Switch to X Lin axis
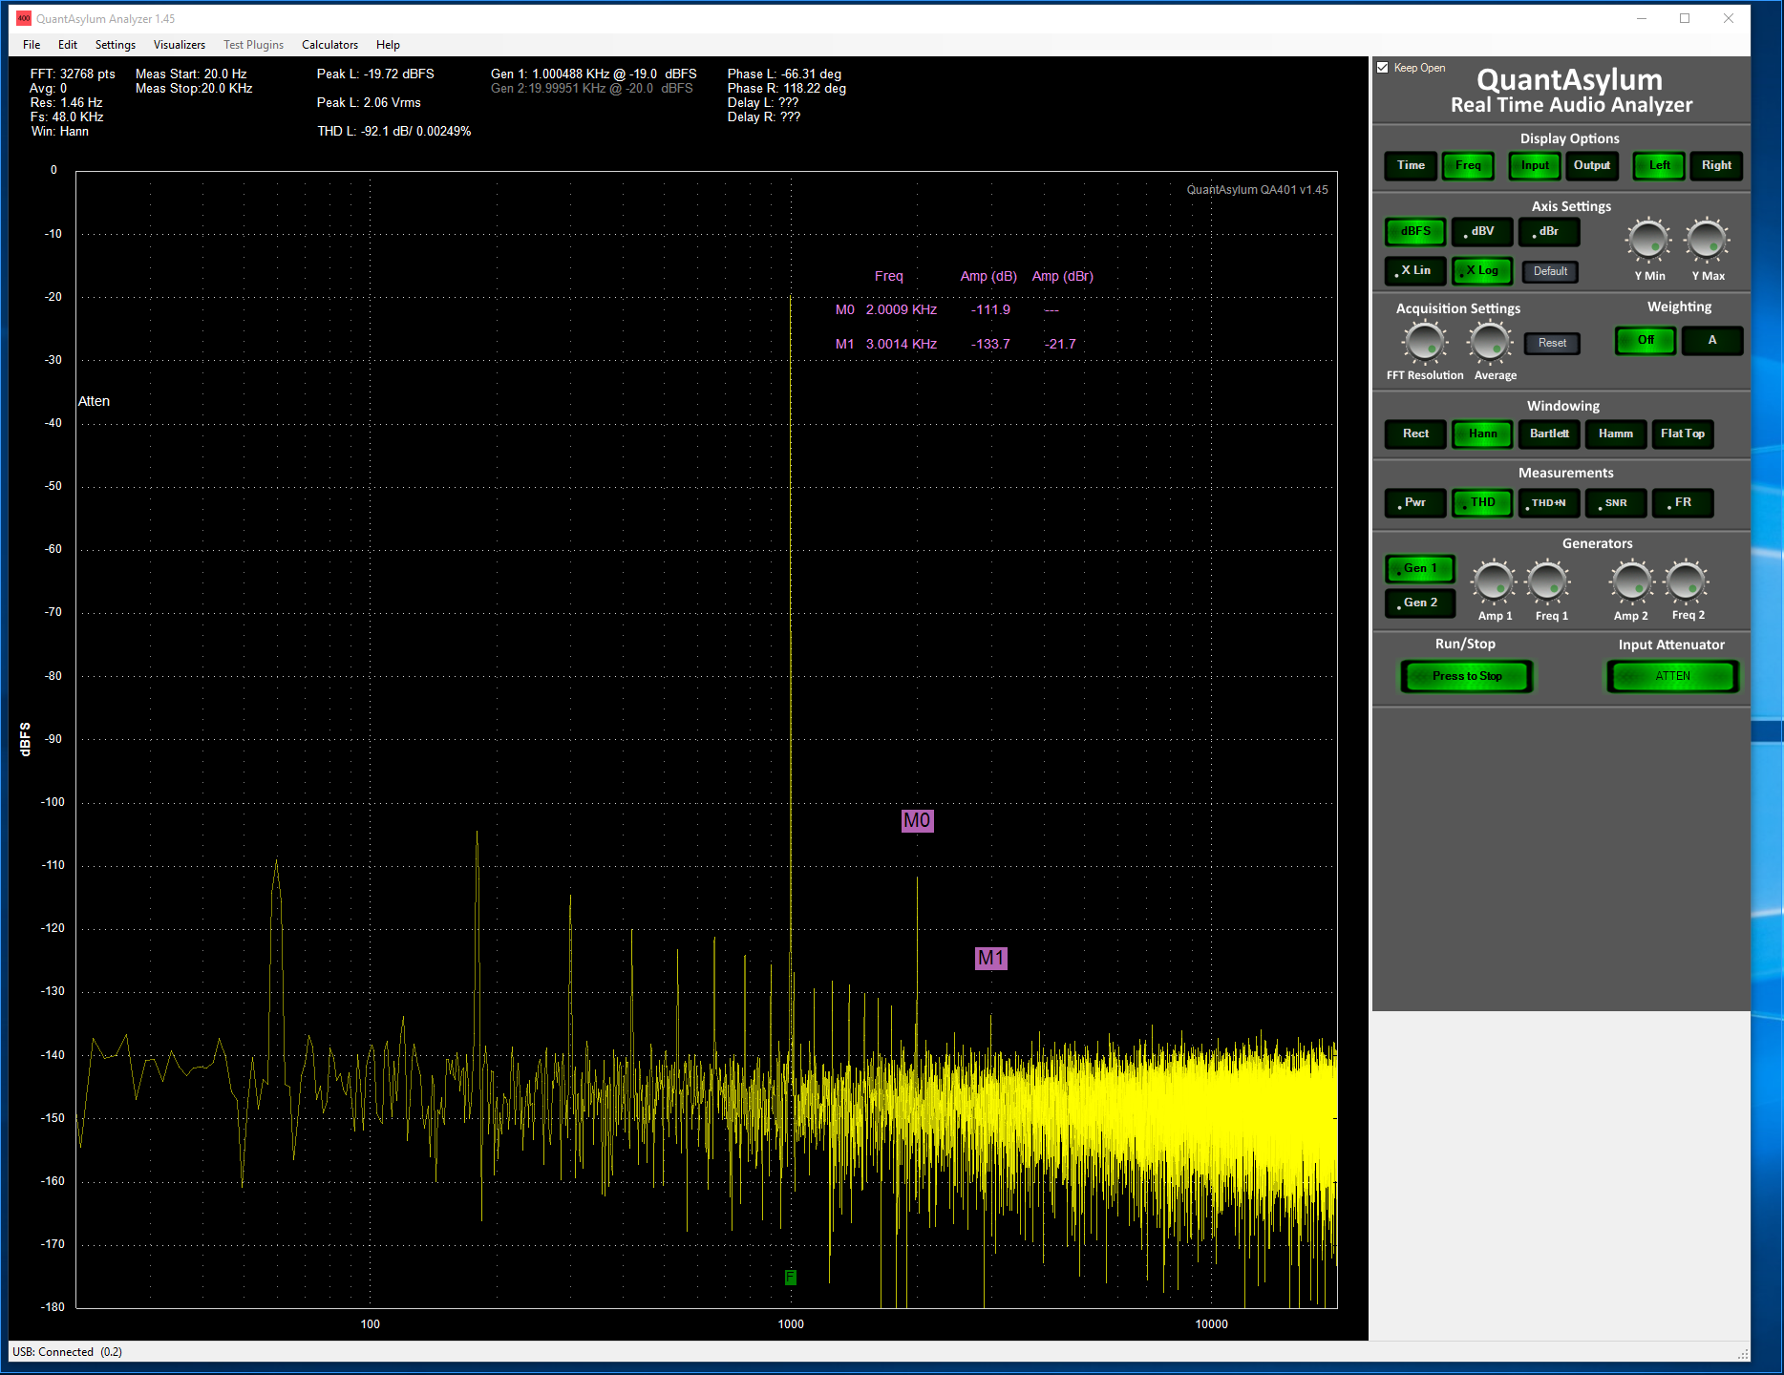The image size is (1784, 1375). (x=1415, y=270)
